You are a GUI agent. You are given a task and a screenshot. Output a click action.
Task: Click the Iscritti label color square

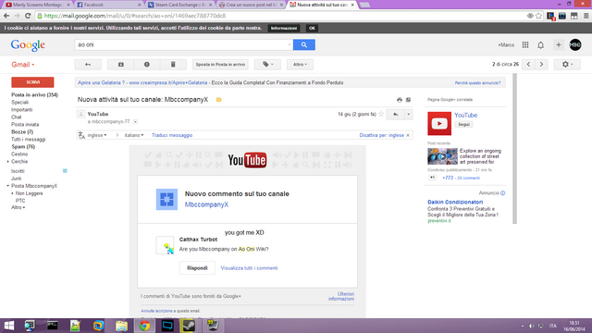pos(65,171)
